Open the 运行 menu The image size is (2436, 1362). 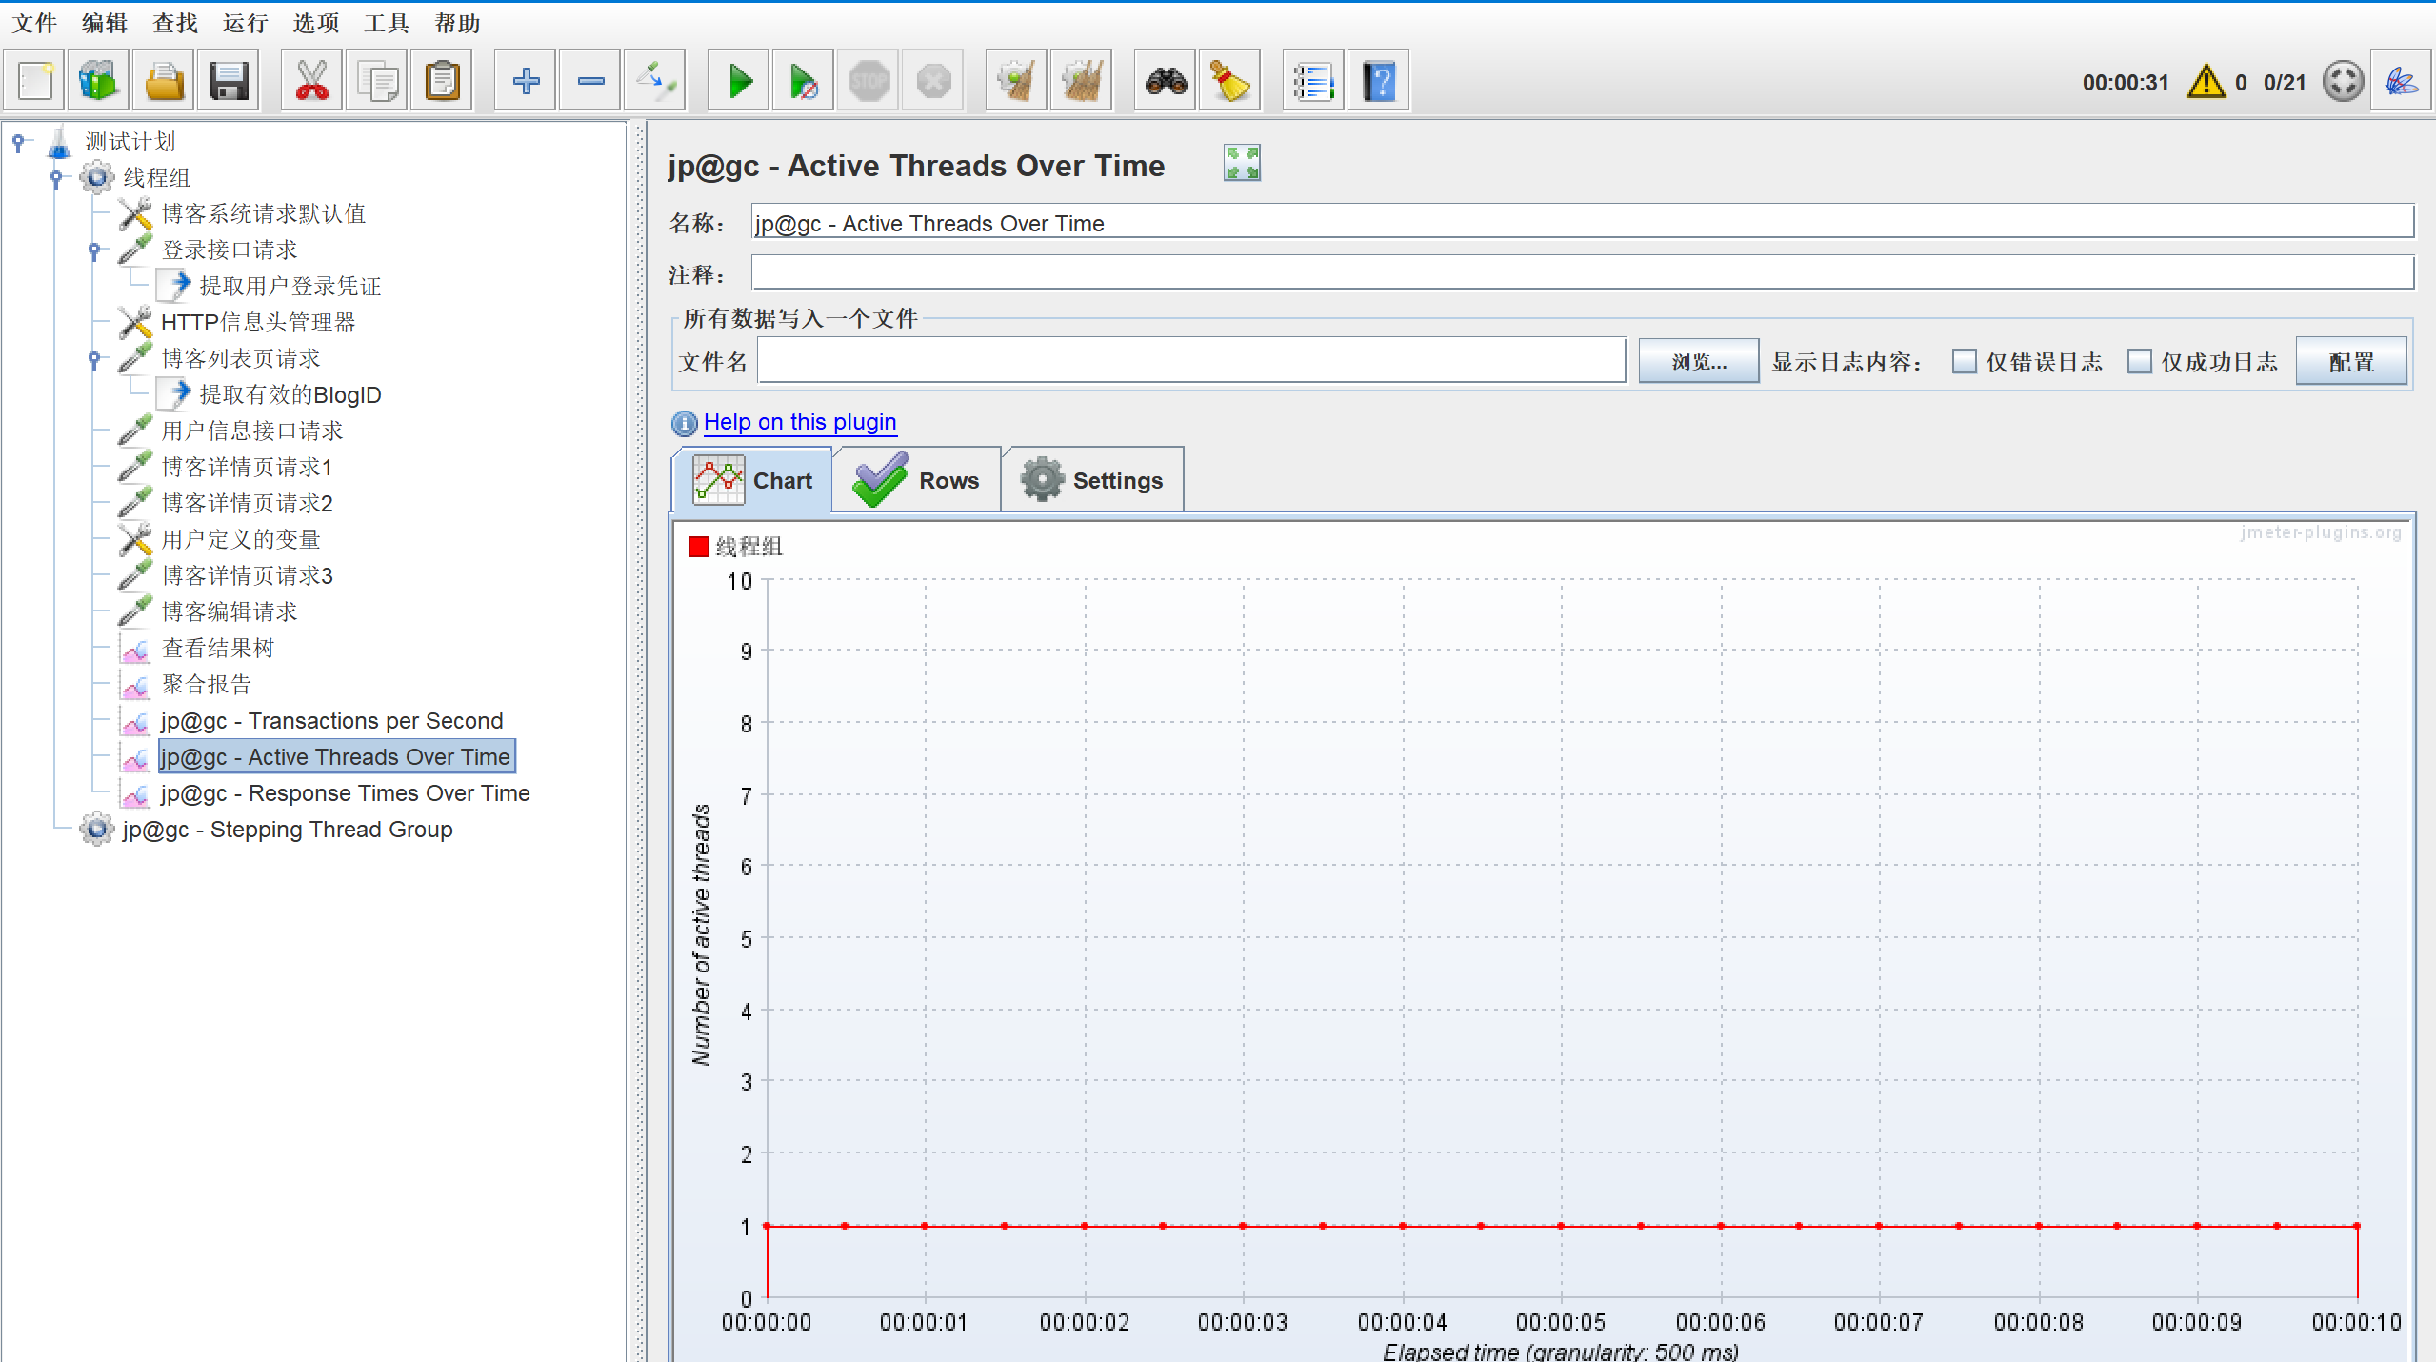[245, 23]
